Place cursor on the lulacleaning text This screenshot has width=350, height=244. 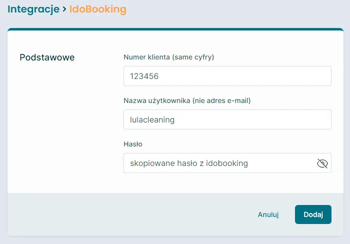(152, 120)
